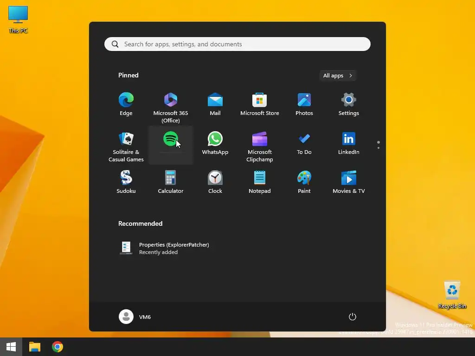Click the magnifier icon in search bar
The height and width of the screenshot is (356, 475).
click(115, 44)
